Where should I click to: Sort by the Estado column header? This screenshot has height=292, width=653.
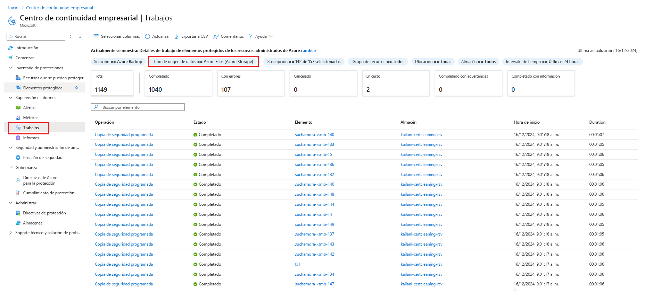(x=200, y=122)
